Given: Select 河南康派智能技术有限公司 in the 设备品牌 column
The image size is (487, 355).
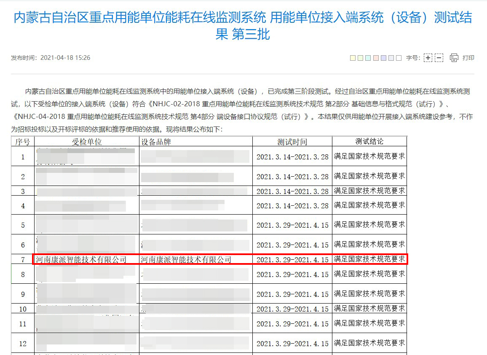Looking at the screenshot, I should [x=186, y=260].
